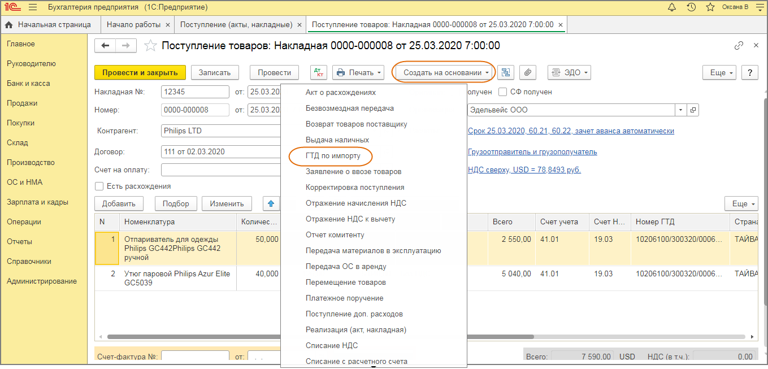
Task: Open Эдельвейс ООО organization card icon
Action: pyautogui.click(x=694, y=110)
